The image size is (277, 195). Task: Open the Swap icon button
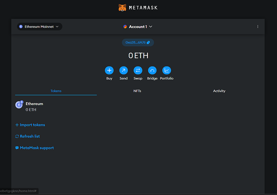pyautogui.click(x=138, y=70)
